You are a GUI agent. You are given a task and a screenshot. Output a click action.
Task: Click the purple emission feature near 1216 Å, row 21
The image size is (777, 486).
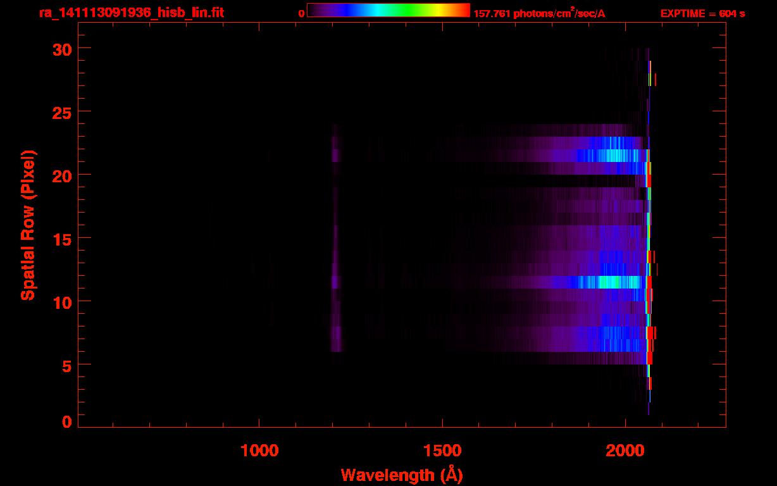[x=335, y=156]
